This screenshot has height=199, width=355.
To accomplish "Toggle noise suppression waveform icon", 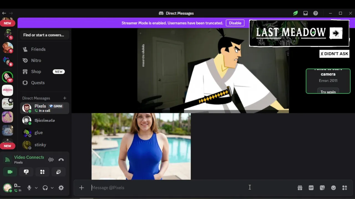I will 51,159.
